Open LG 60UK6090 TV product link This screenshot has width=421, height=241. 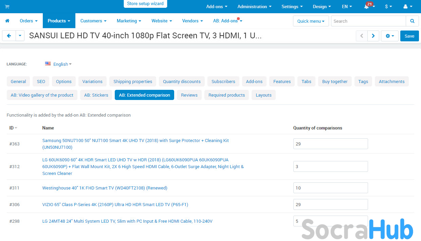tap(143, 166)
